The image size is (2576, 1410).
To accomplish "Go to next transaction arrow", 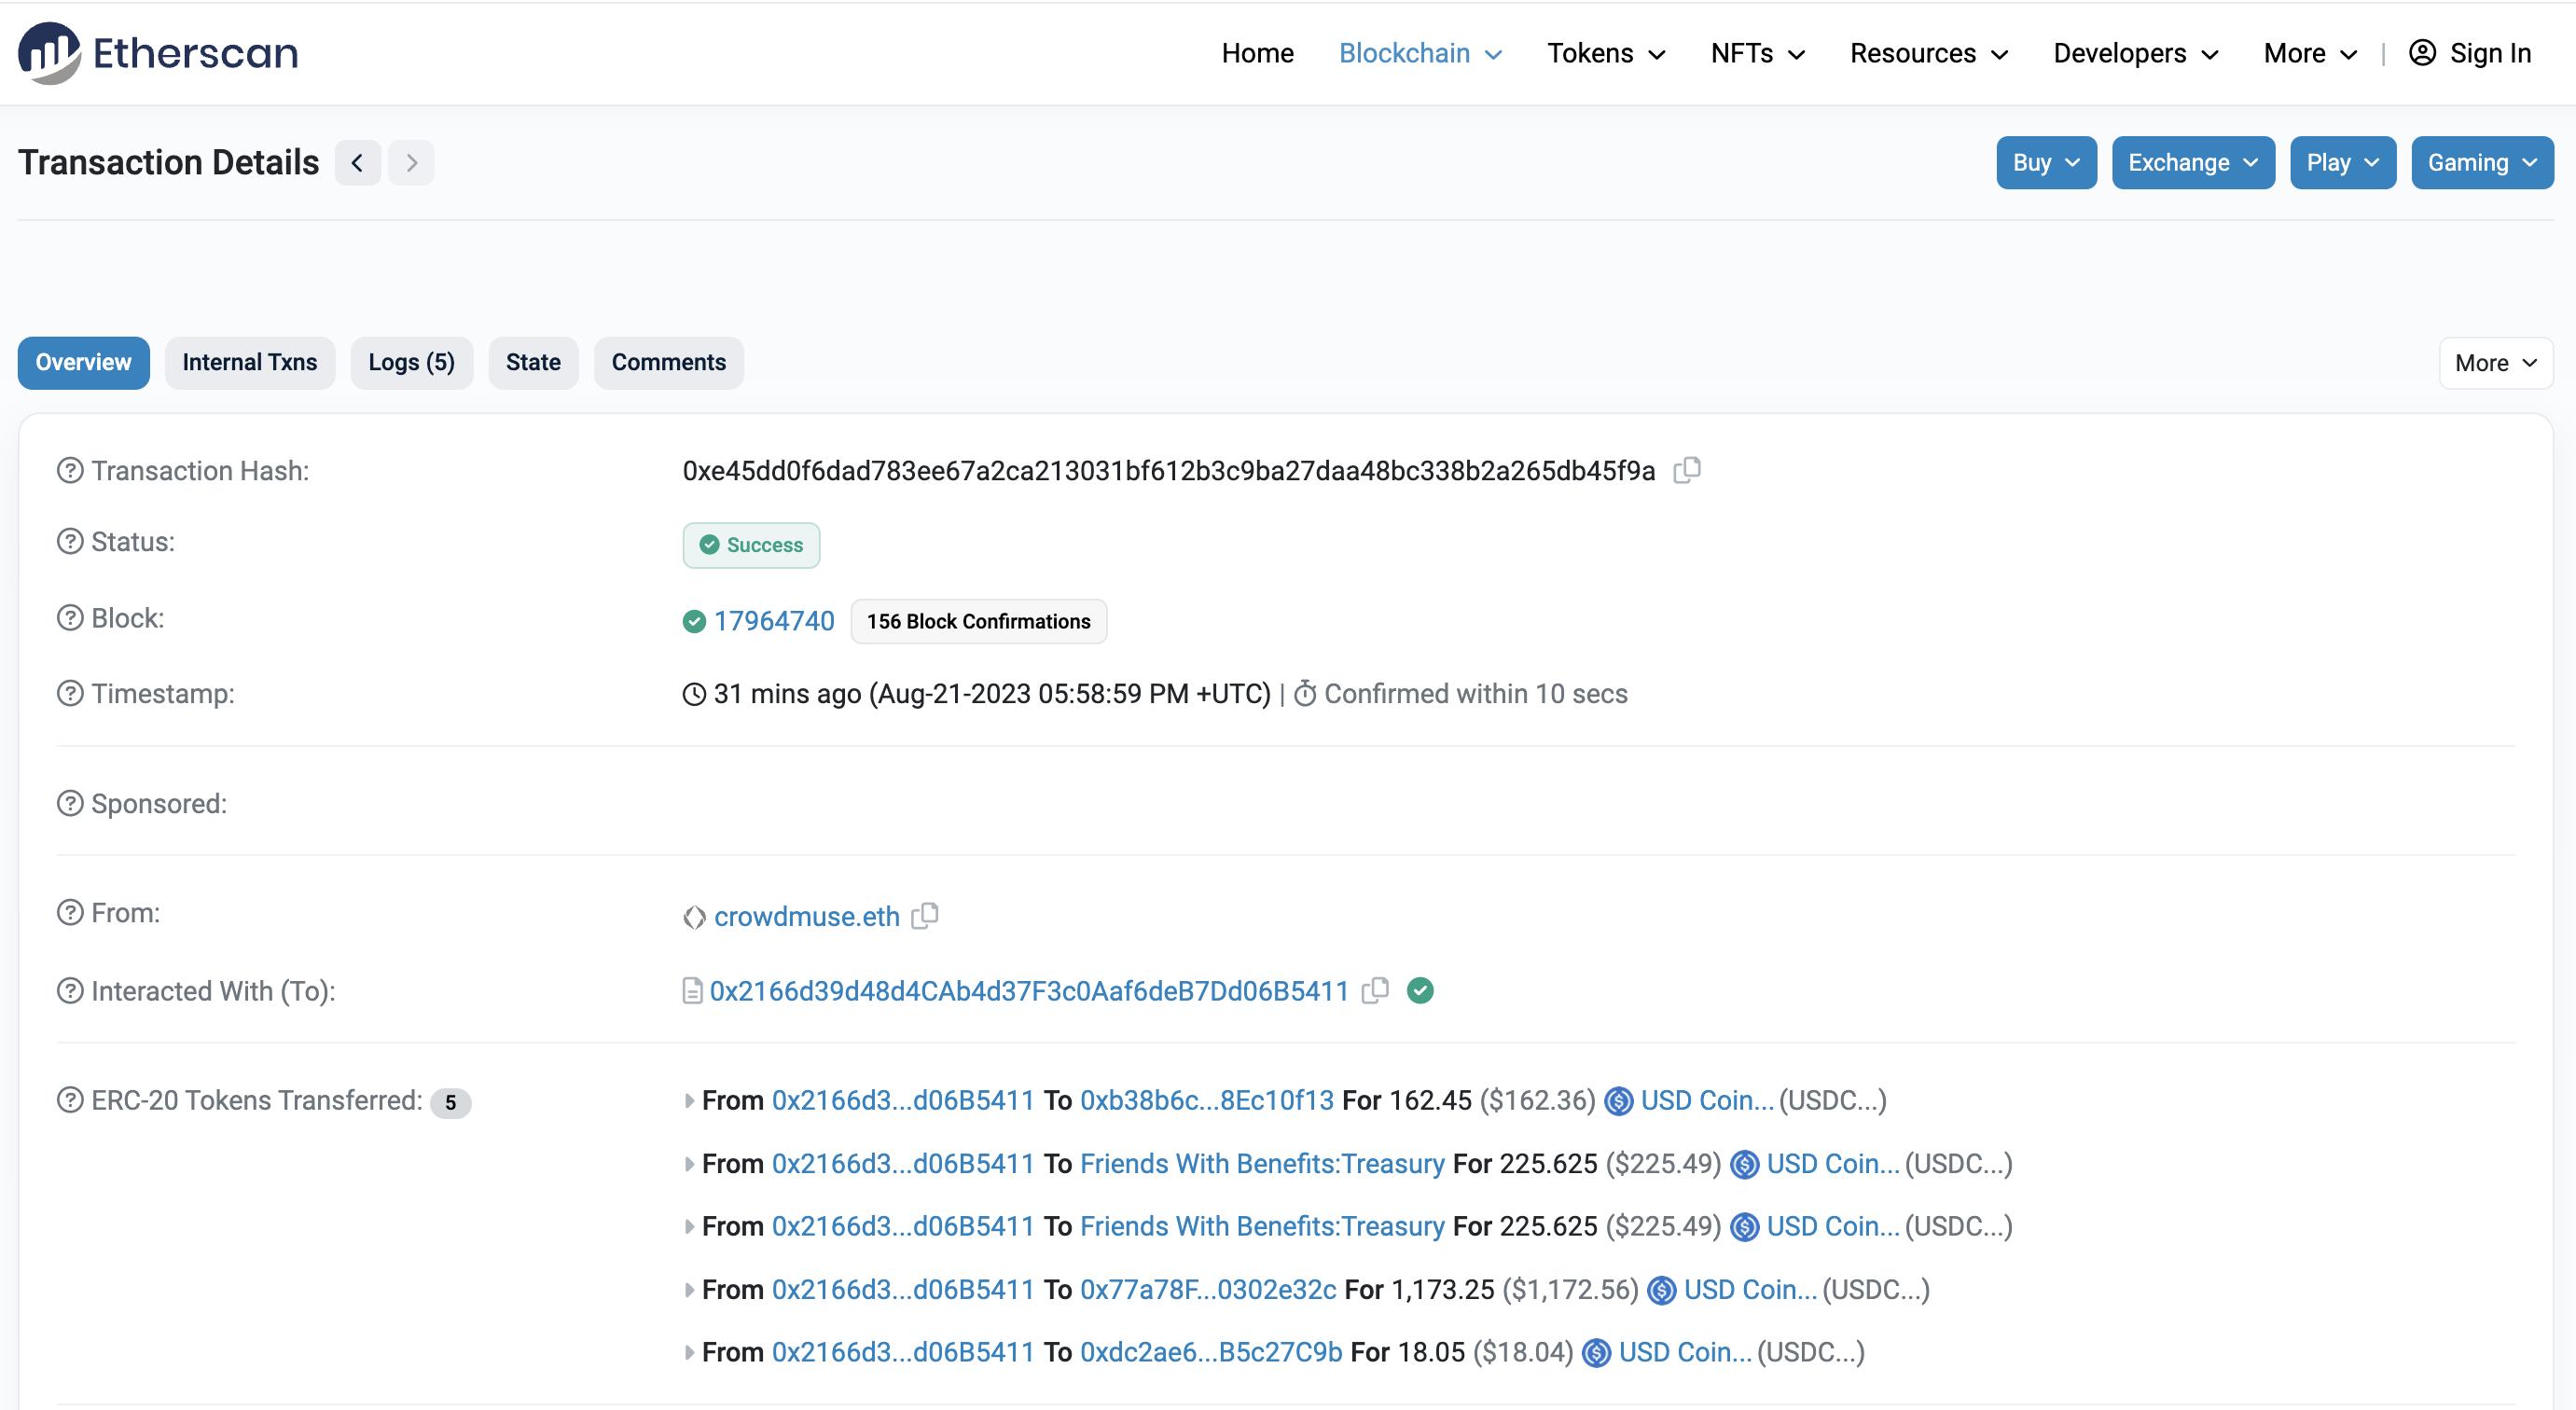I will coord(411,163).
